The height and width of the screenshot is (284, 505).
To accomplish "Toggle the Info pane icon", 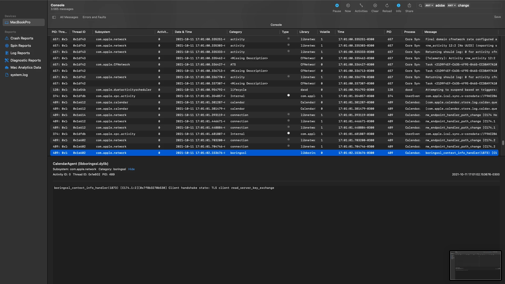I will point(398,6).
